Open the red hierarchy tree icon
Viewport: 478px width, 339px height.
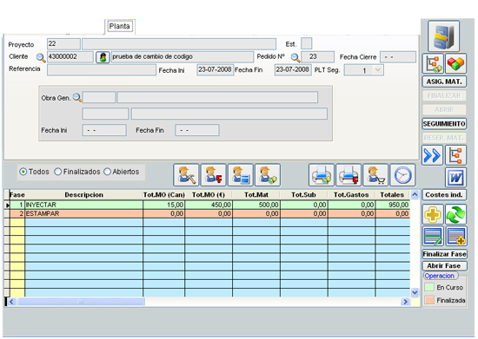(x=455, y=155)
